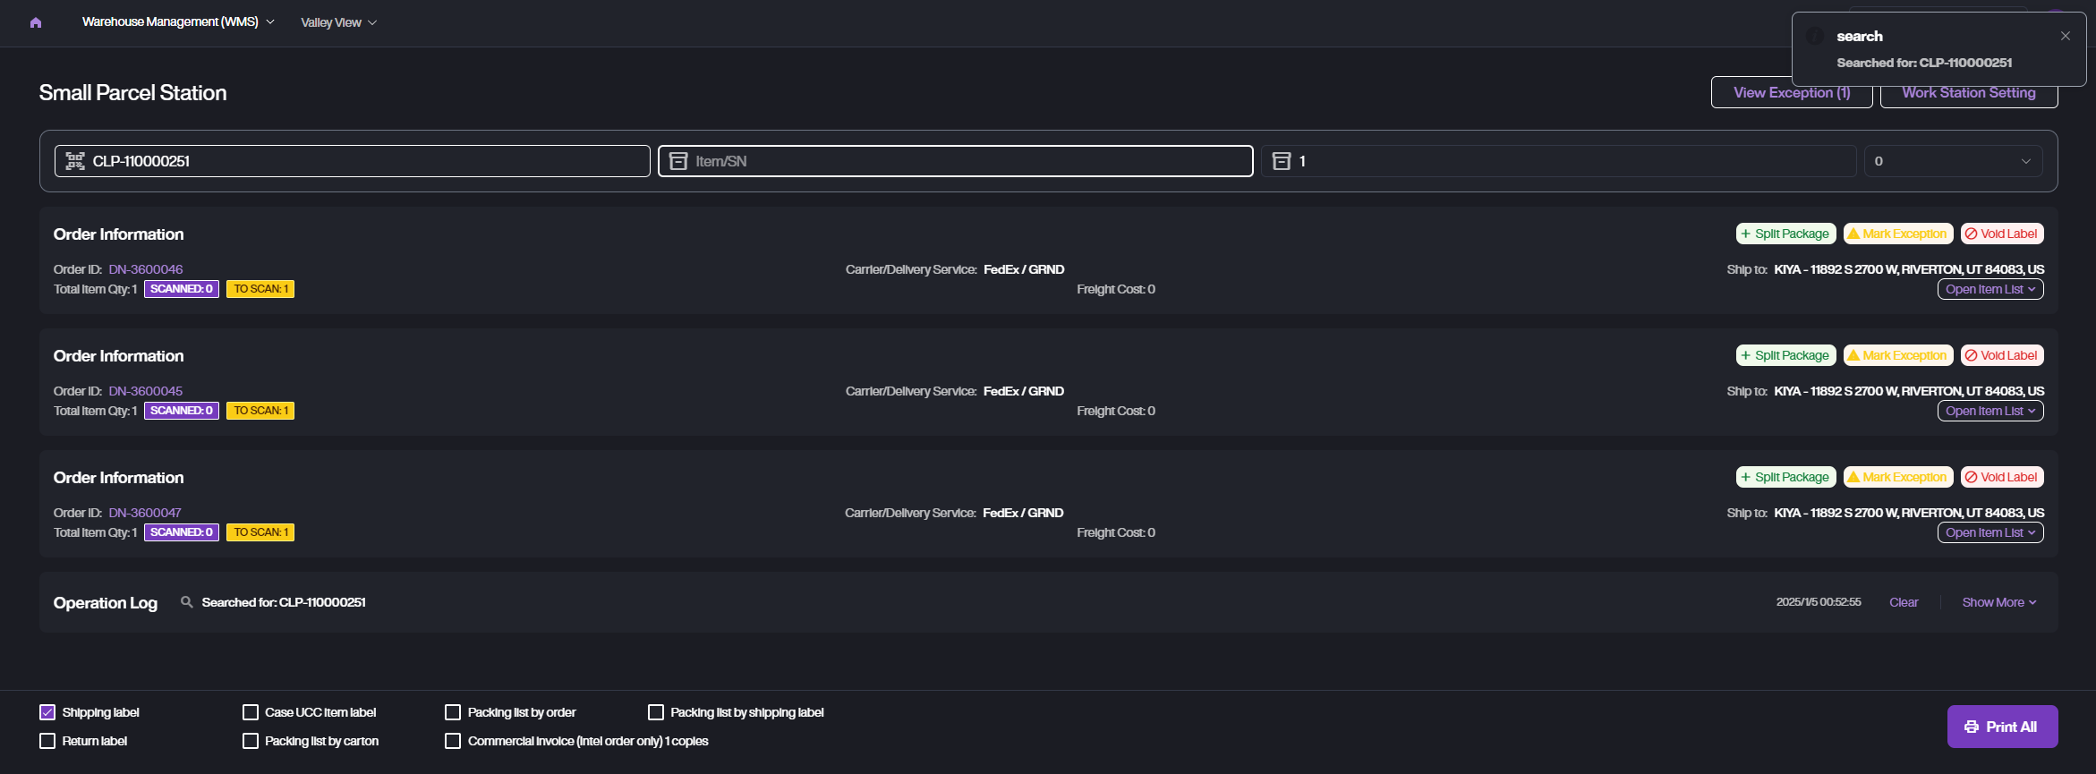Expand Show More in Operation Log

[x=1998, y=602]
